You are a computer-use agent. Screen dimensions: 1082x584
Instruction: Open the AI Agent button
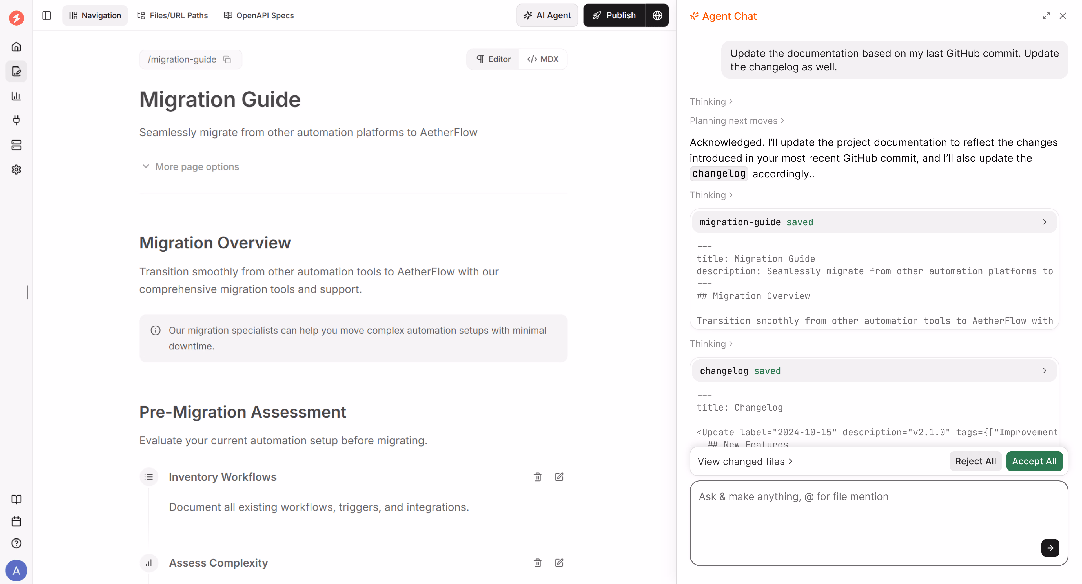point(547,15)
